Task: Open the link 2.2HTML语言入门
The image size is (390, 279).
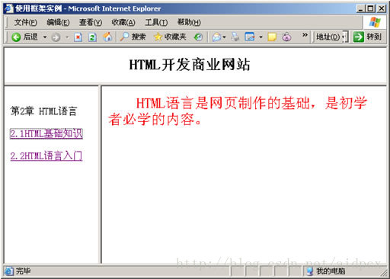Action: pos(46,156)
